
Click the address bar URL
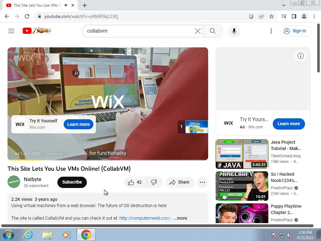81,16
